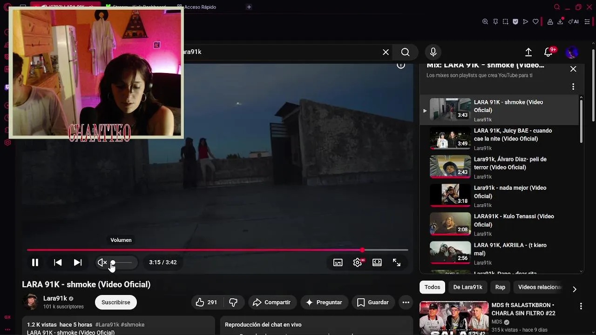The height and width of the screenshot is (335, 596).
Task: Select the Todos filter chip
Action: click(x=432, y=287)
